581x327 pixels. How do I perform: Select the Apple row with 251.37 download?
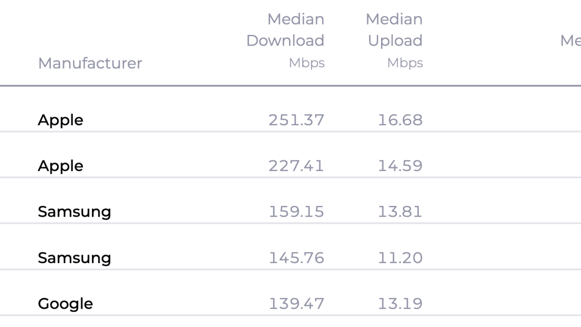(x=61, y=120)
